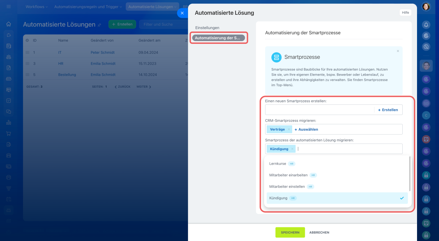Viewport: 439px width, 241px height.
Task: Dismiss the Smartprozesse info box
Action: click(x=398, y=51)
